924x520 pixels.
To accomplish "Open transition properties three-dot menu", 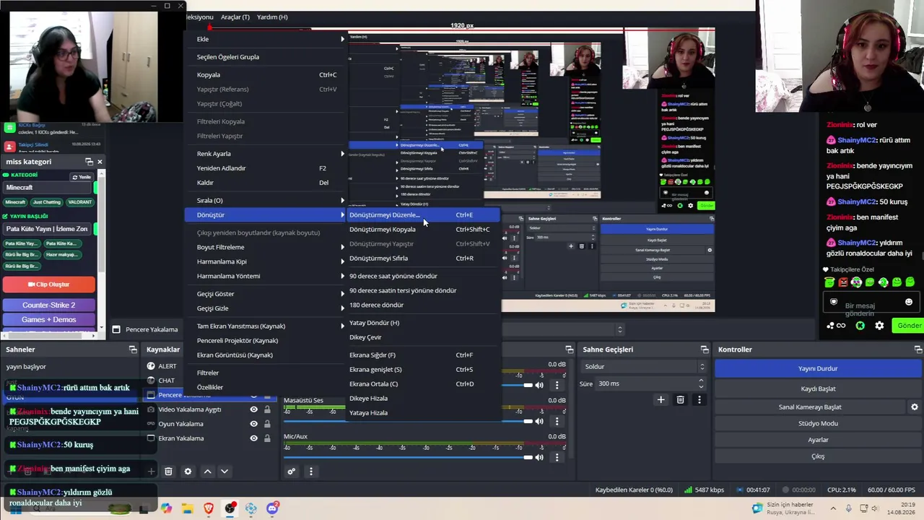I will tap(699, 399).
